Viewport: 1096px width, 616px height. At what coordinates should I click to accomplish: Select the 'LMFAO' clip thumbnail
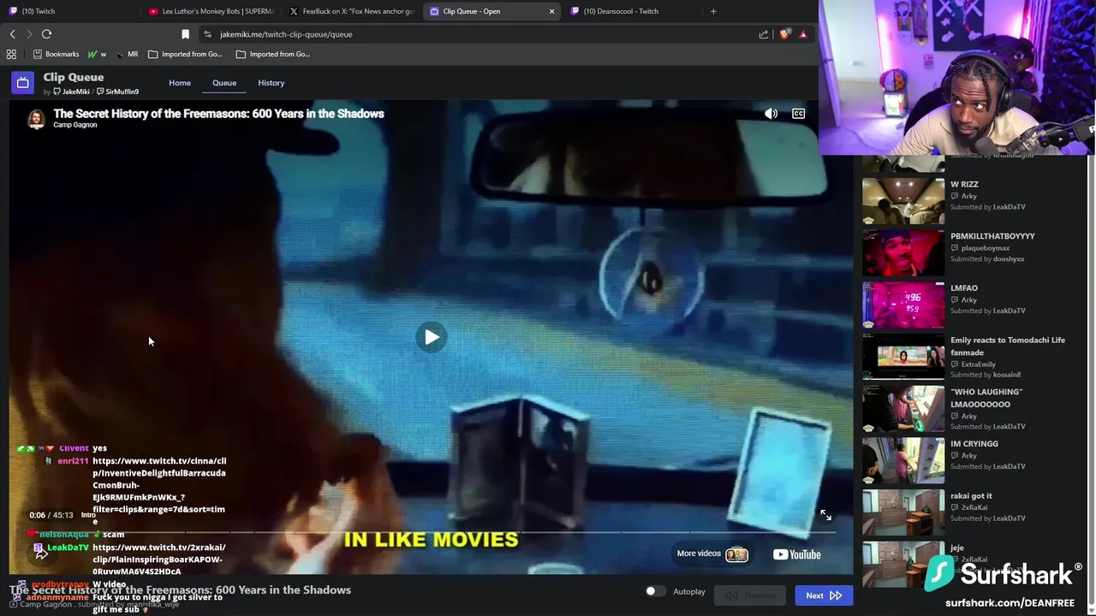click(903, 305)
